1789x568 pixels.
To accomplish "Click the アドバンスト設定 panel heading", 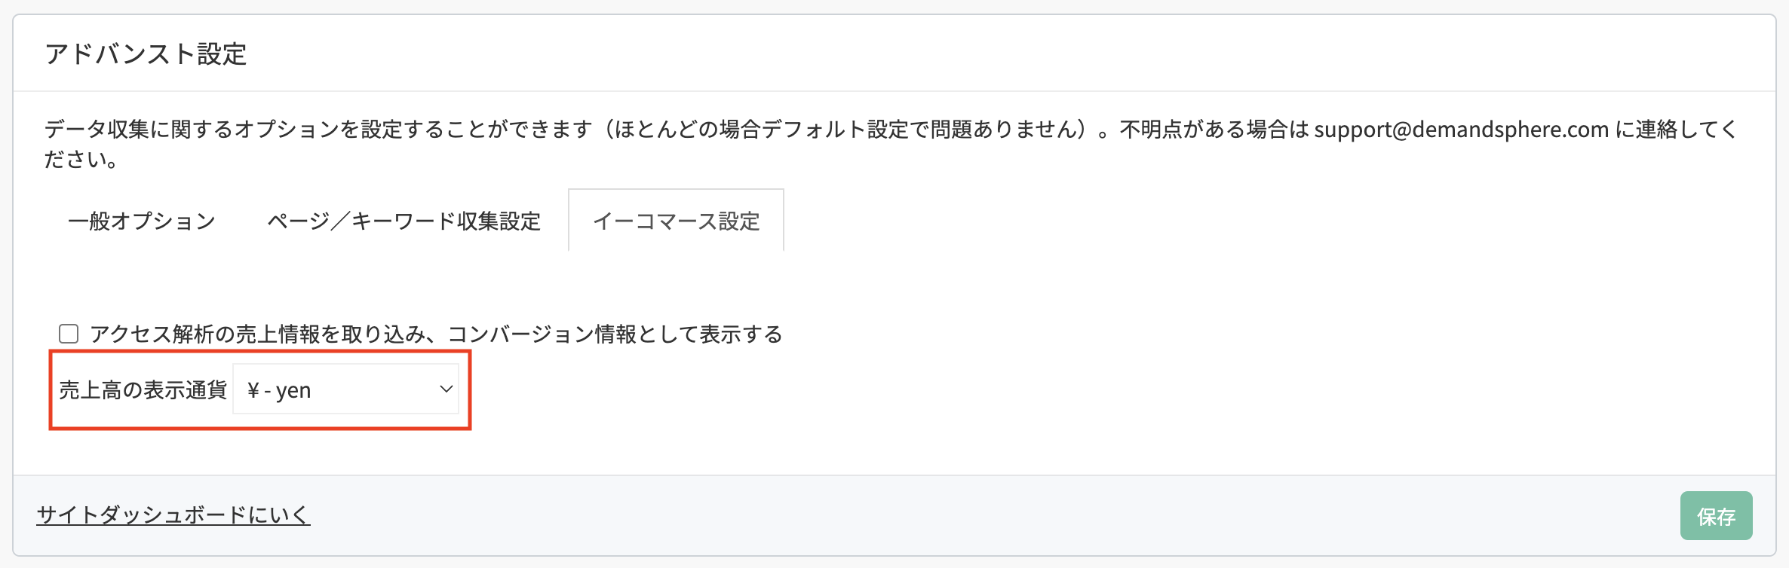I will click(146, 54).
